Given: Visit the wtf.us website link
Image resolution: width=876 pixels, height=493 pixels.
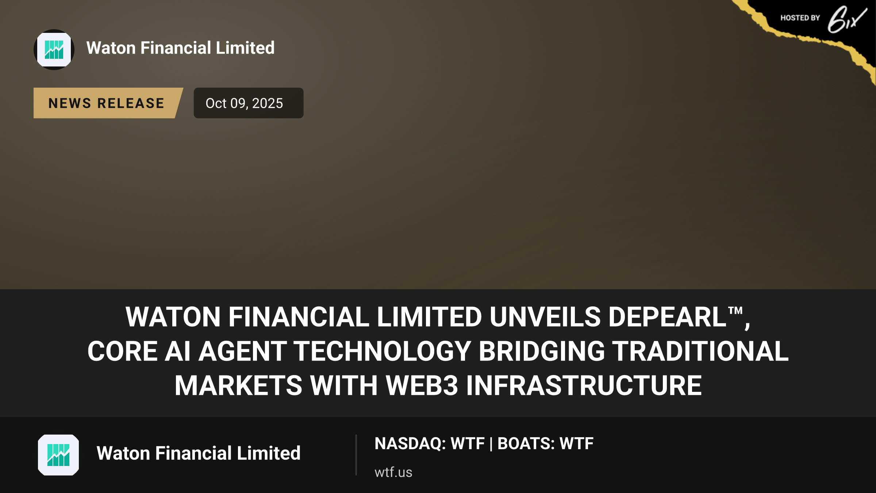Looking at the screenshot, I should click(x=393, y=472).
